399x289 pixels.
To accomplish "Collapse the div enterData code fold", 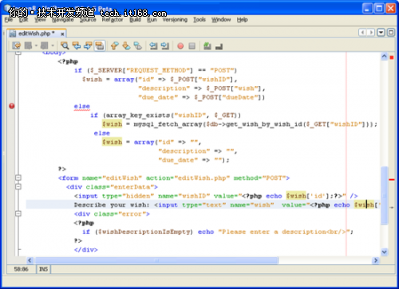I will [18, 186].
